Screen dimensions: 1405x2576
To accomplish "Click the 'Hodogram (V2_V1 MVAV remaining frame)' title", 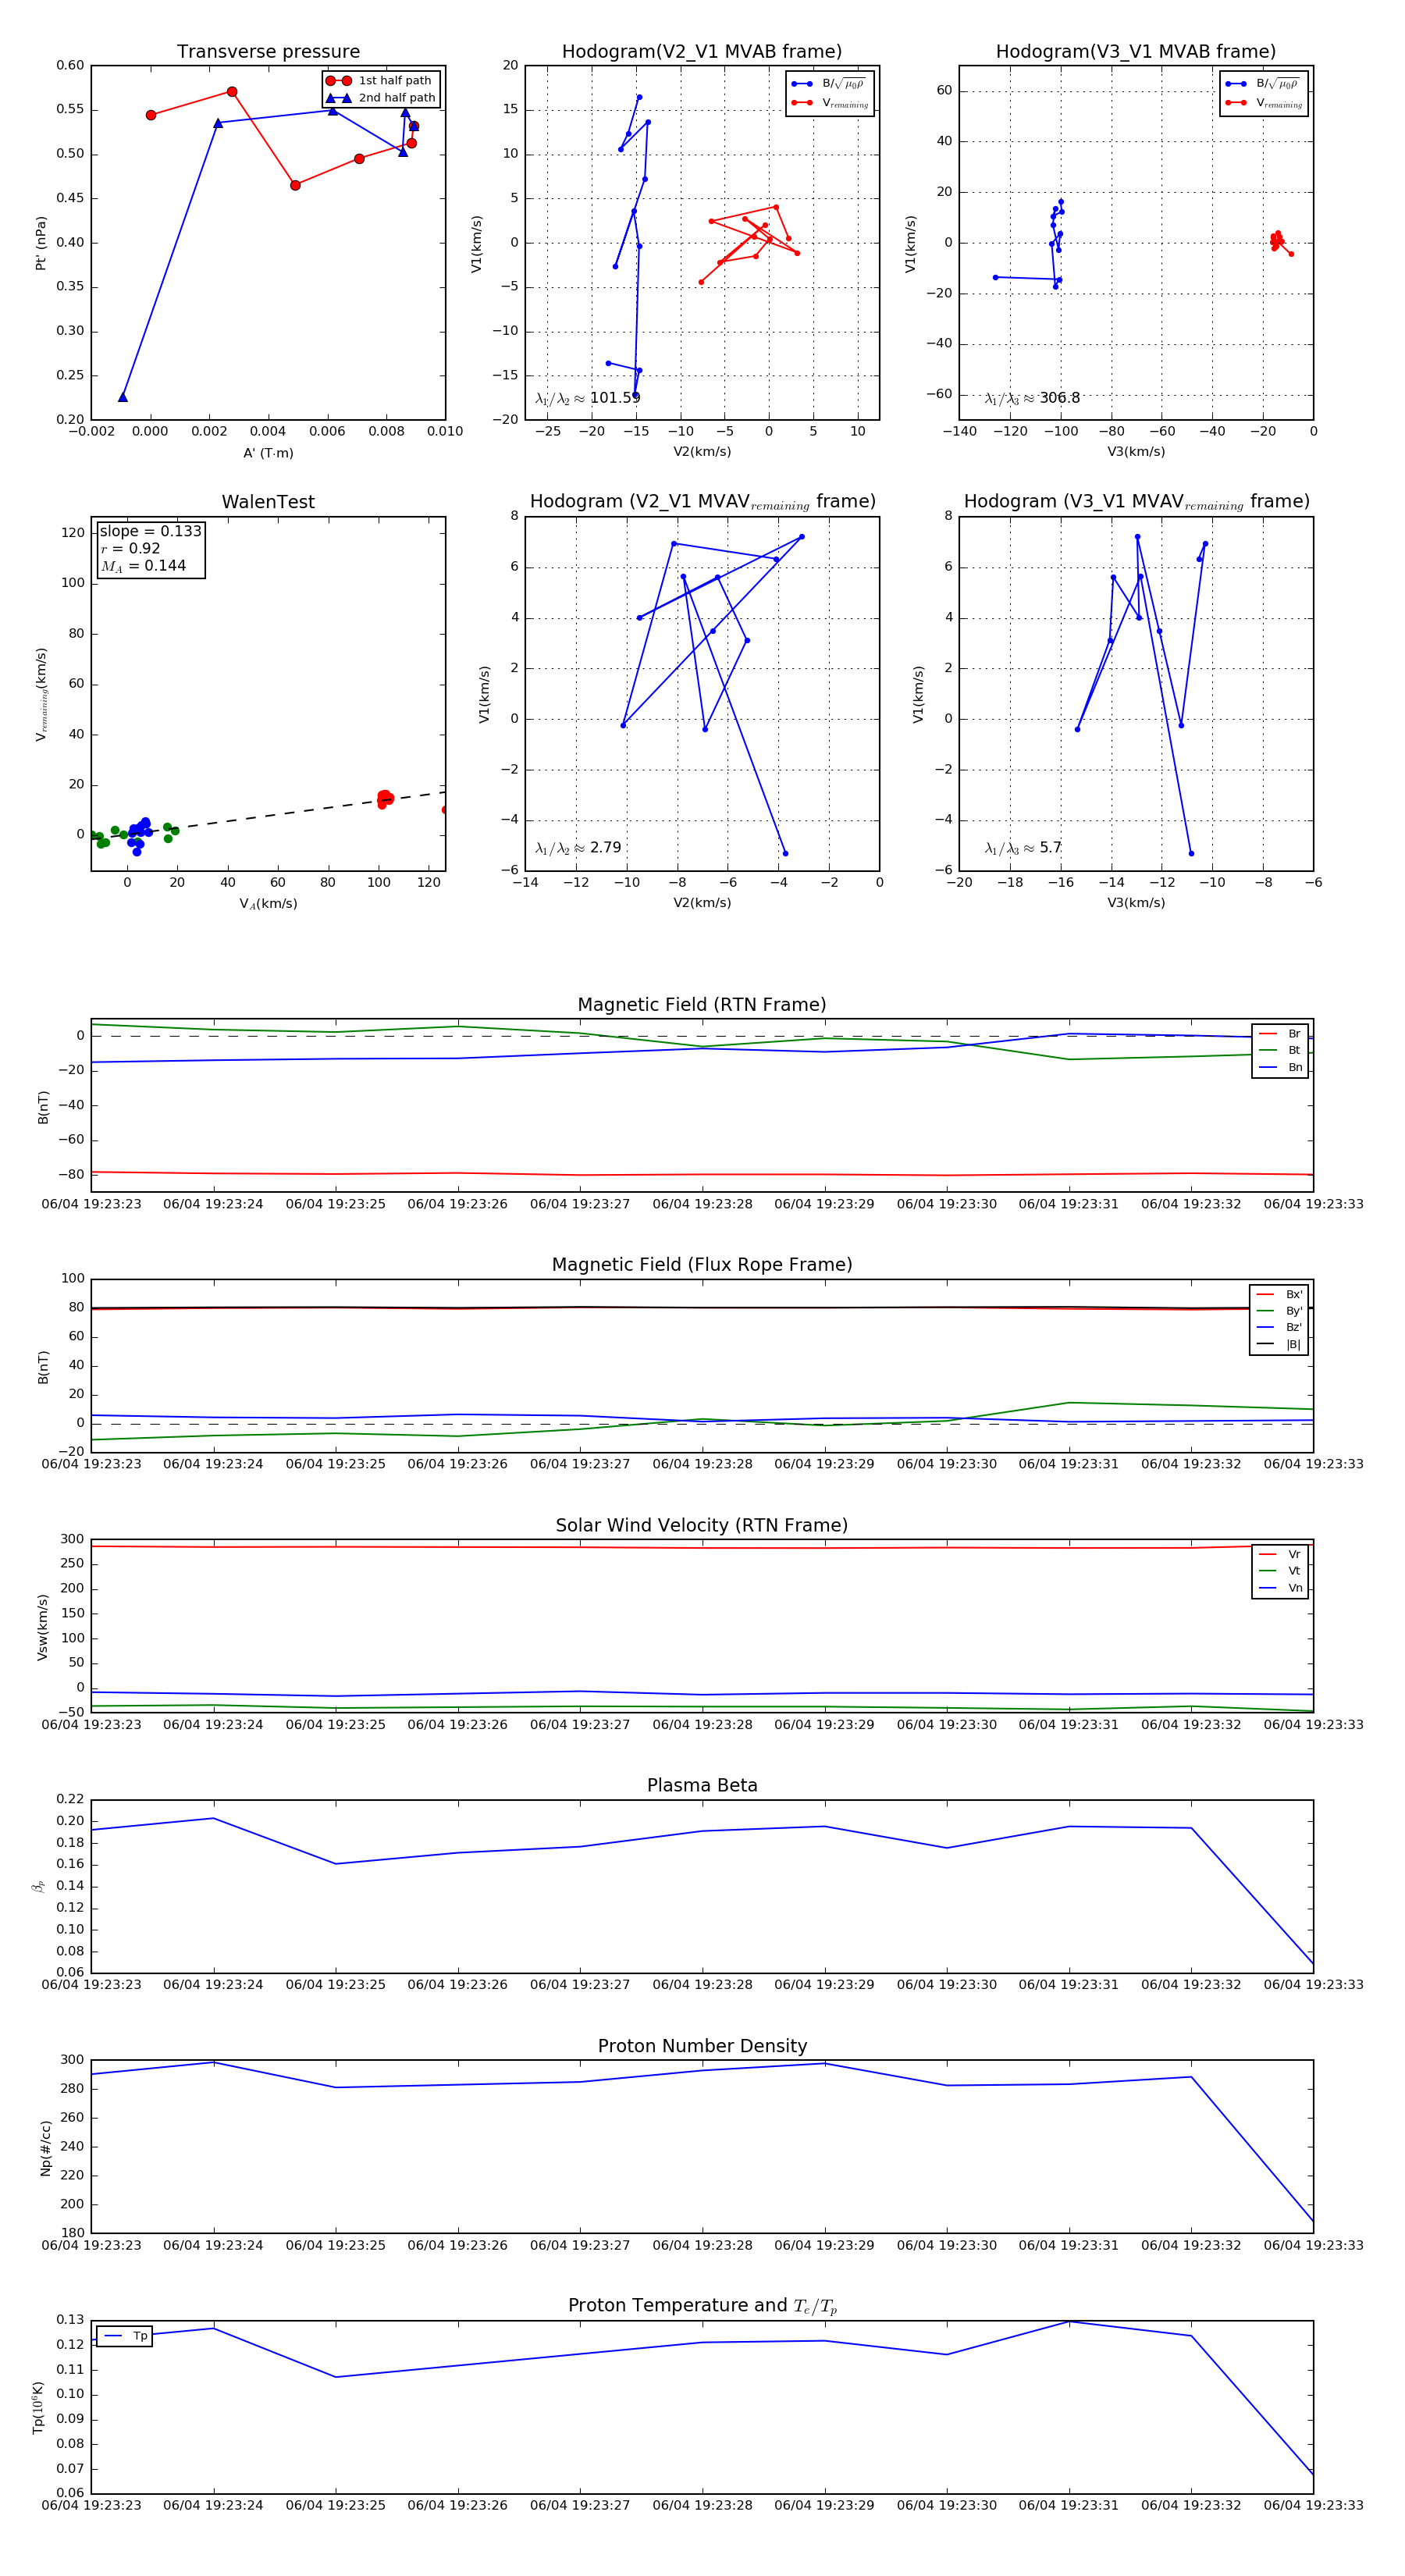I will click(702, 502).
